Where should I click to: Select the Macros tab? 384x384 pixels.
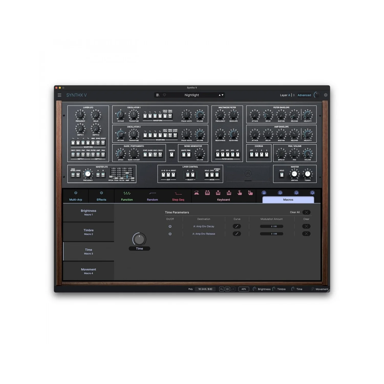coord(288,200)
